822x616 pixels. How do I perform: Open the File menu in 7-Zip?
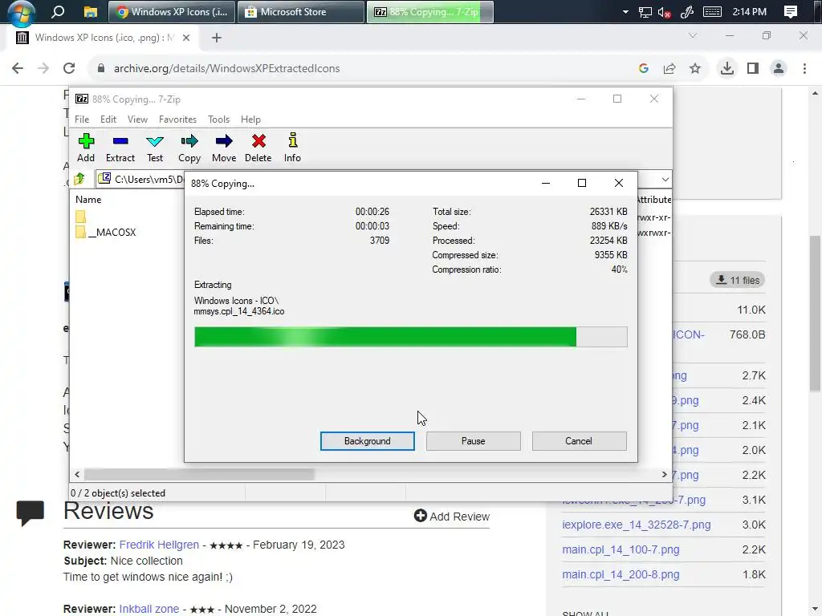[x=82, y=120]
